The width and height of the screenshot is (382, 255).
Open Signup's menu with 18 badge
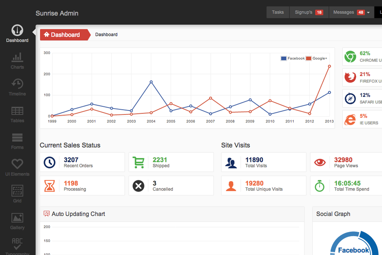pos(309,12)
